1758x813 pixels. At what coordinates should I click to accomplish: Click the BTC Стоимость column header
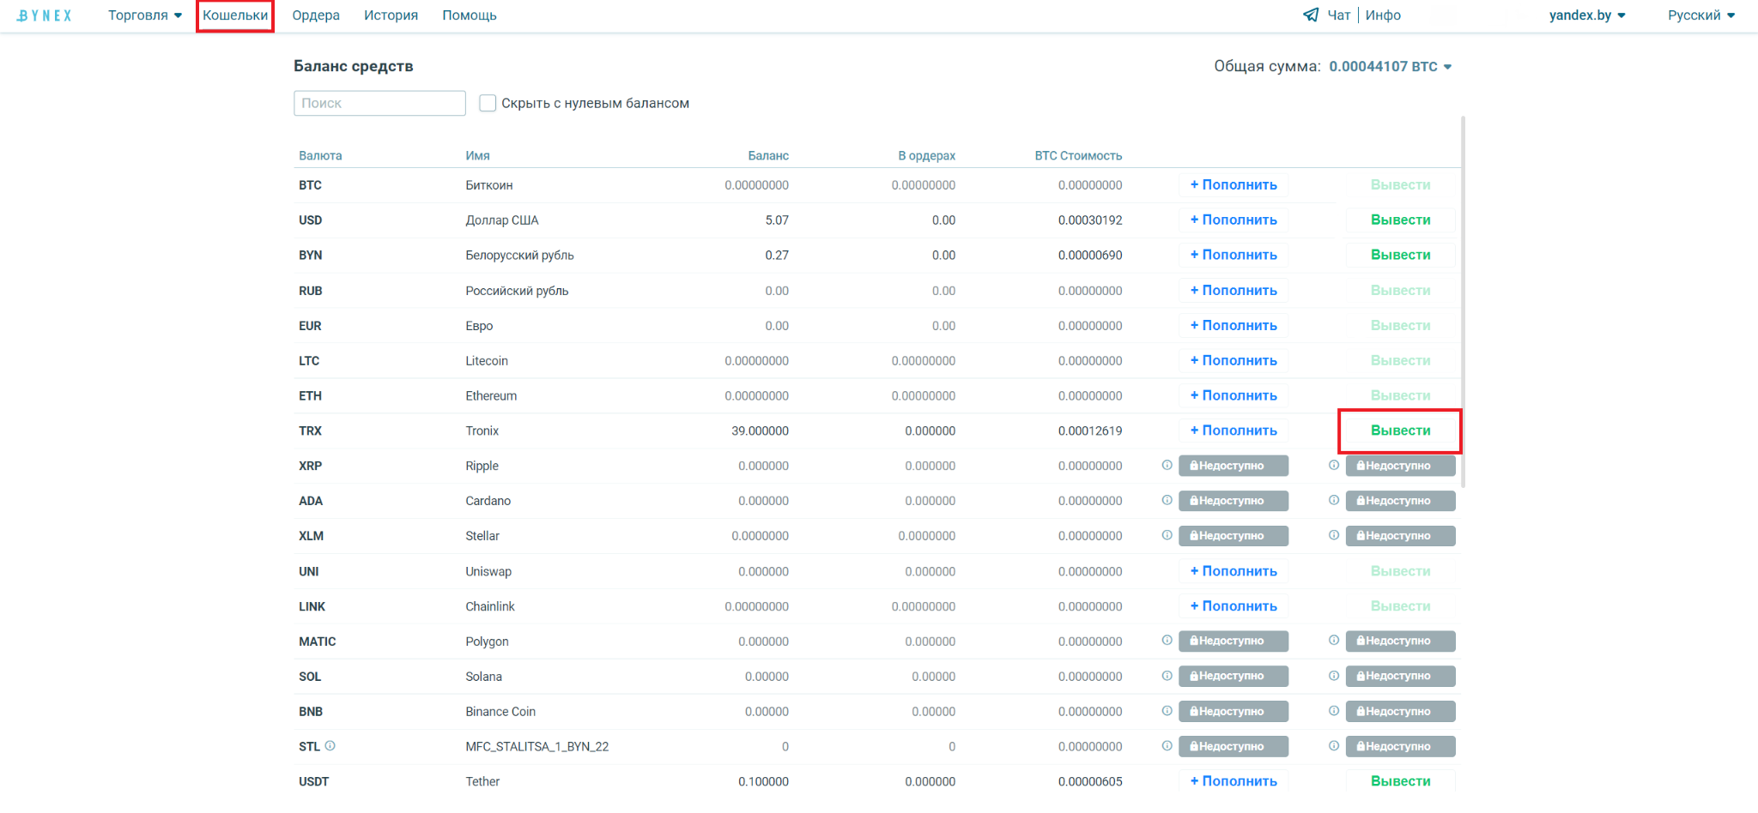coord(1078,155)
